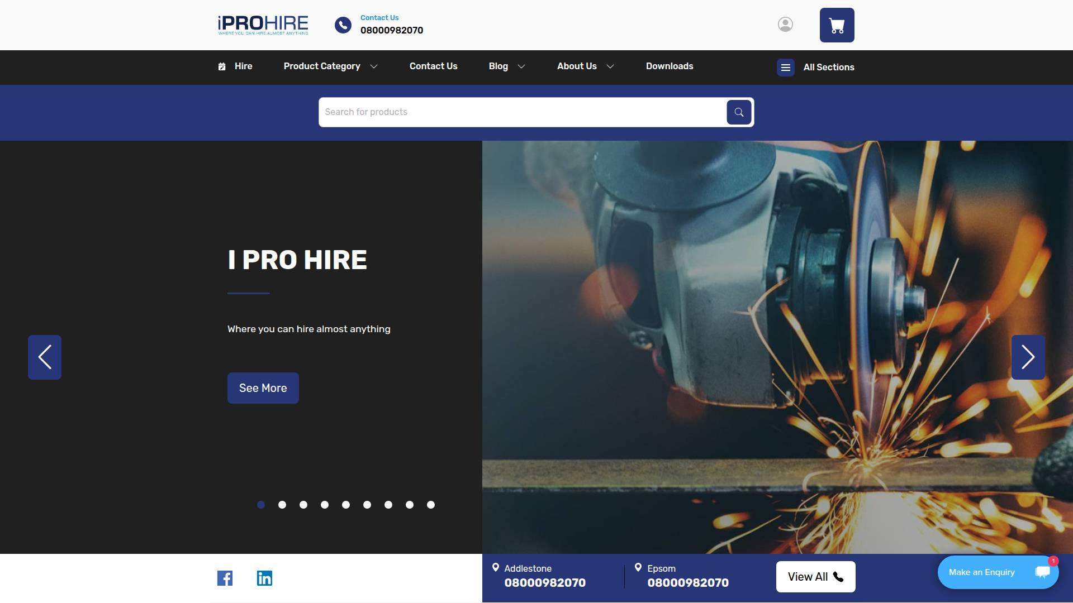The image size is (1073, 603).
Task: Click the iPROHIRE logo
Action: 263,25
